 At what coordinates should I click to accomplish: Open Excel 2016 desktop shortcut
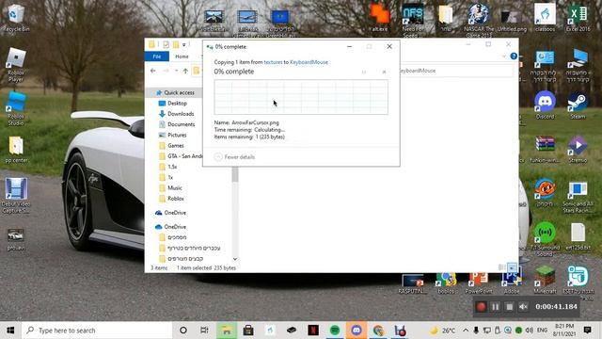click(x=578, y=18)
